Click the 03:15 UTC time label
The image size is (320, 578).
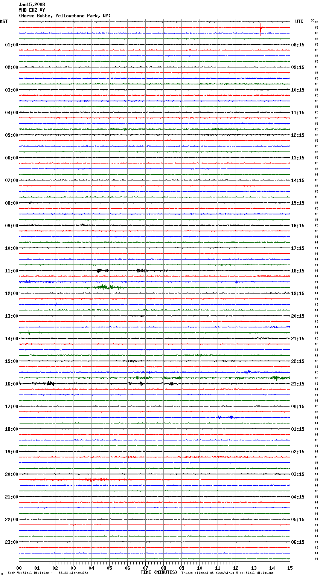pos(298,474)
